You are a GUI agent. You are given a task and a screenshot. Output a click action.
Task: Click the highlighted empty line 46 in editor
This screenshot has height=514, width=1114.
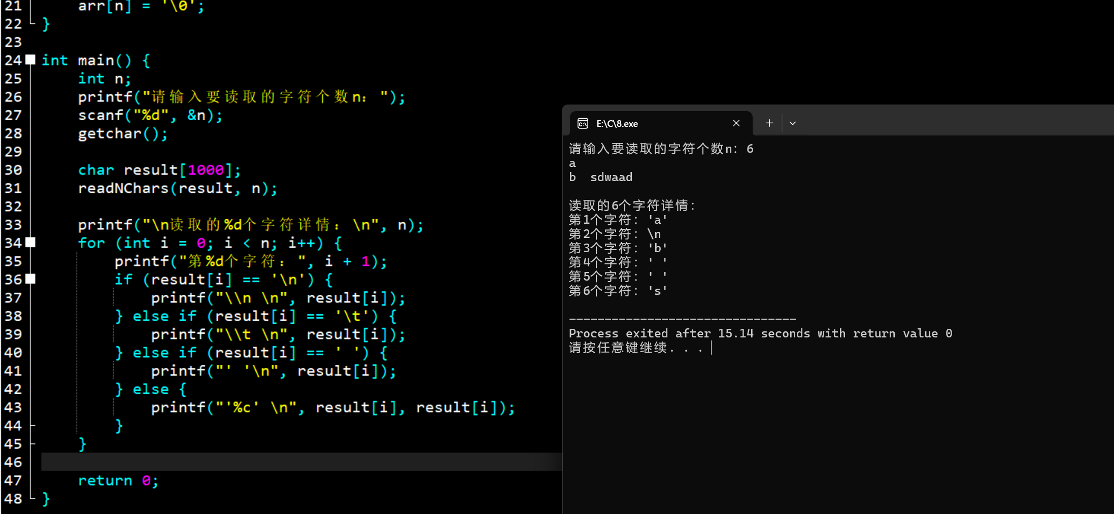301,462
